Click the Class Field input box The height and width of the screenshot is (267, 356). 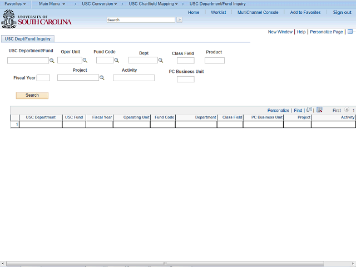tap(185, 61)
